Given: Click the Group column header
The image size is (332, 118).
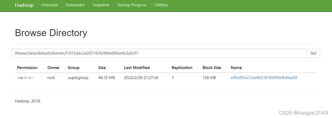Looking at the screenshot, I should 74,68.
